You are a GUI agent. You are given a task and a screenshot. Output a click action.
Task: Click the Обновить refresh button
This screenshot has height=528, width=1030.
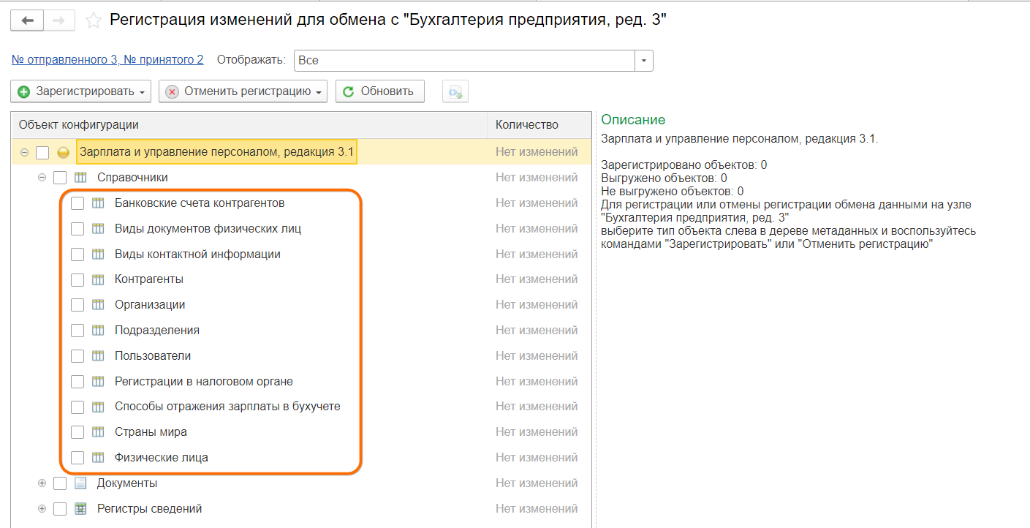(379, 91)
